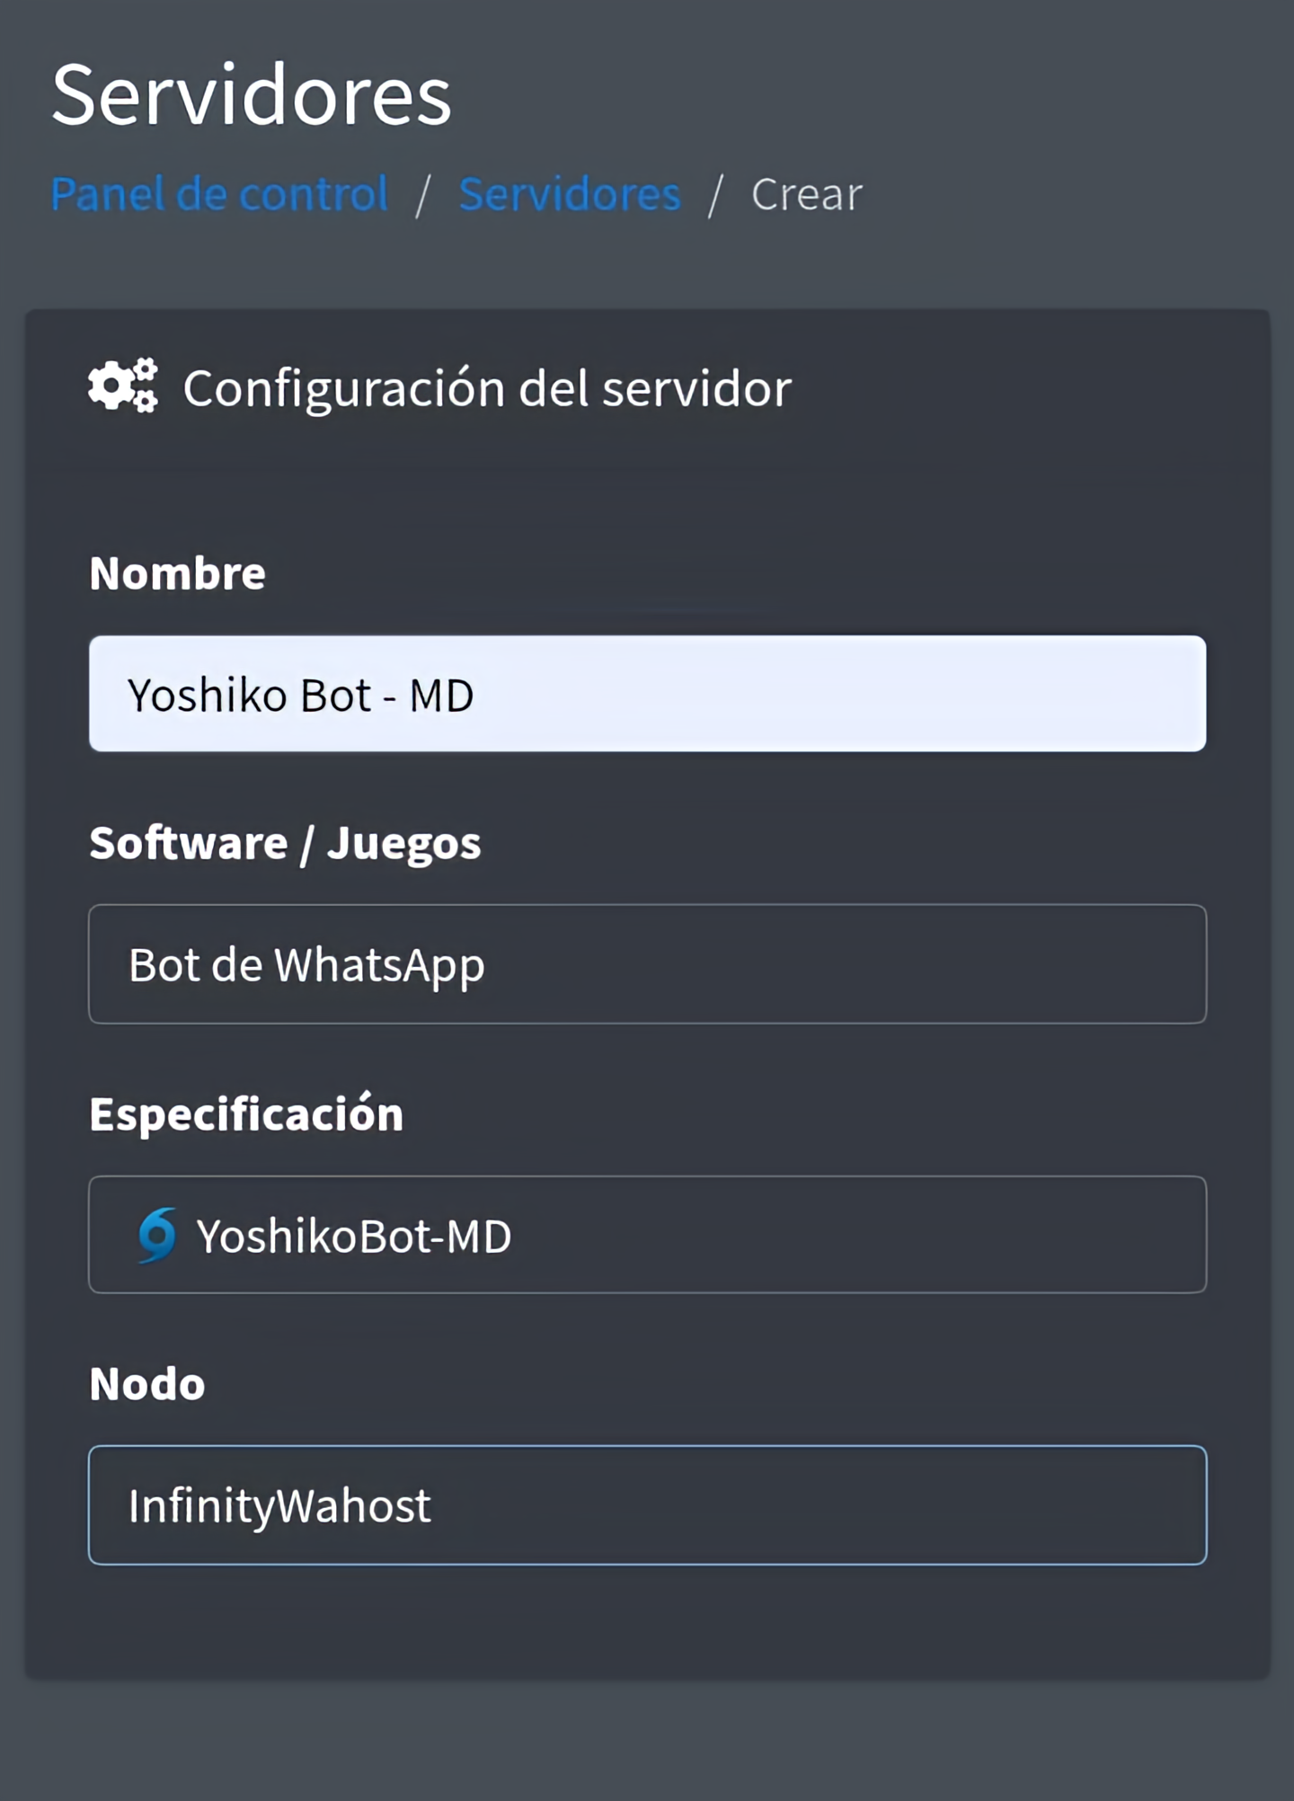Select the InfinityWahost text in the Nodo box

[x=279, y=1506]
